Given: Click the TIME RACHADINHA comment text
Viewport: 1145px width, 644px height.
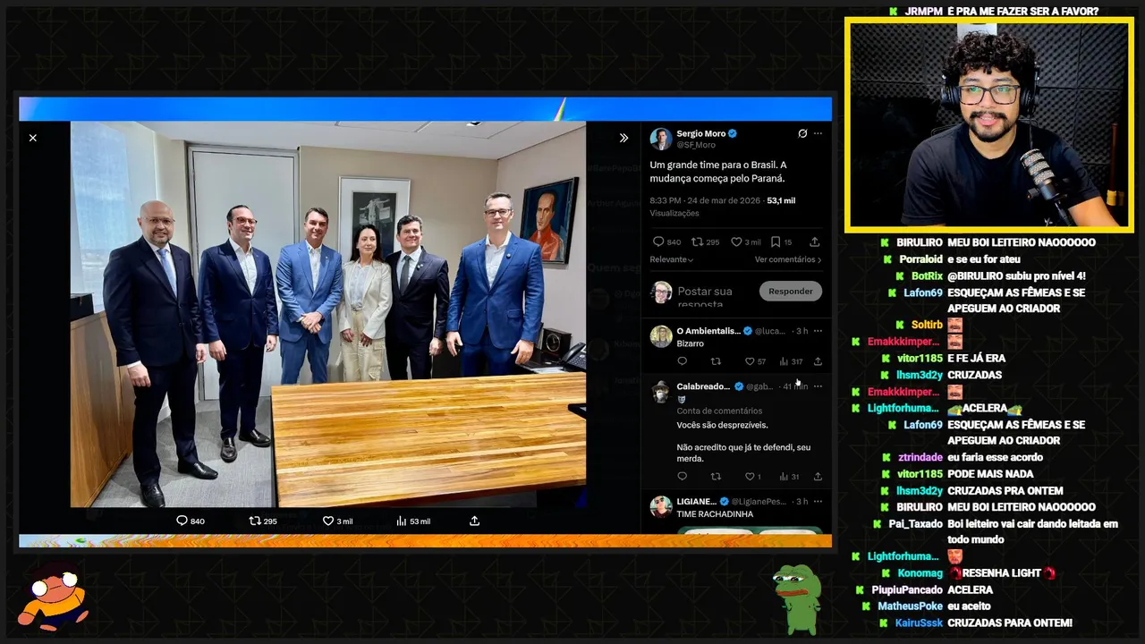Looking at the screenshot, I should [x=715, y=514].
